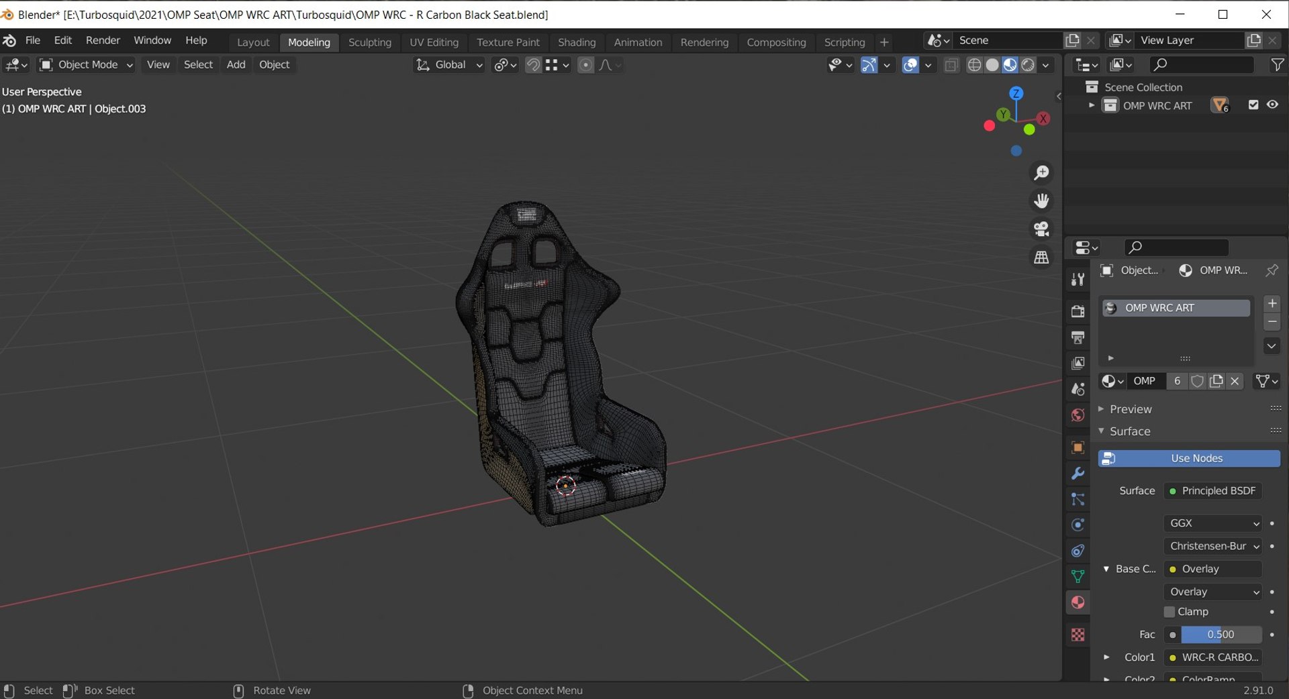Screen dimensions: 1289x699
Task: Click the pan view hand icon
Action: coord(1041,201)
